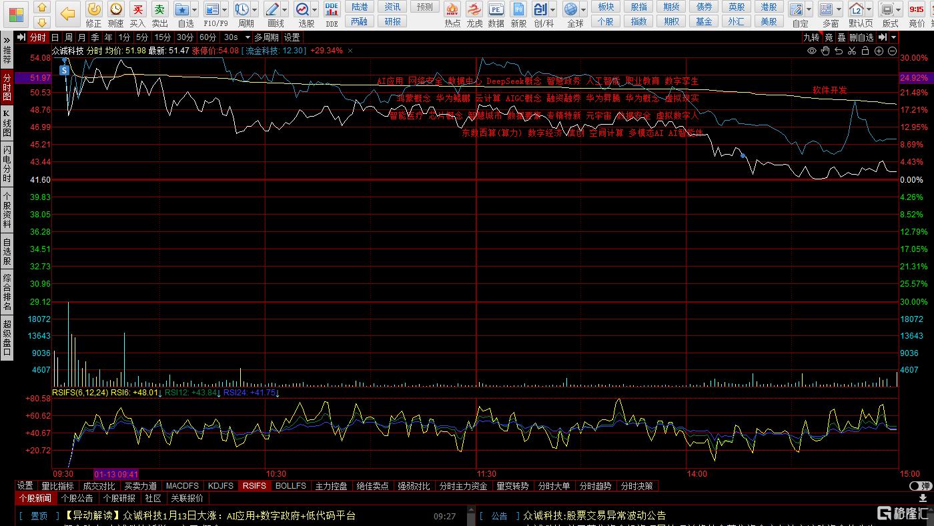Select the MACDFS indicator tab

coord(182,486)
